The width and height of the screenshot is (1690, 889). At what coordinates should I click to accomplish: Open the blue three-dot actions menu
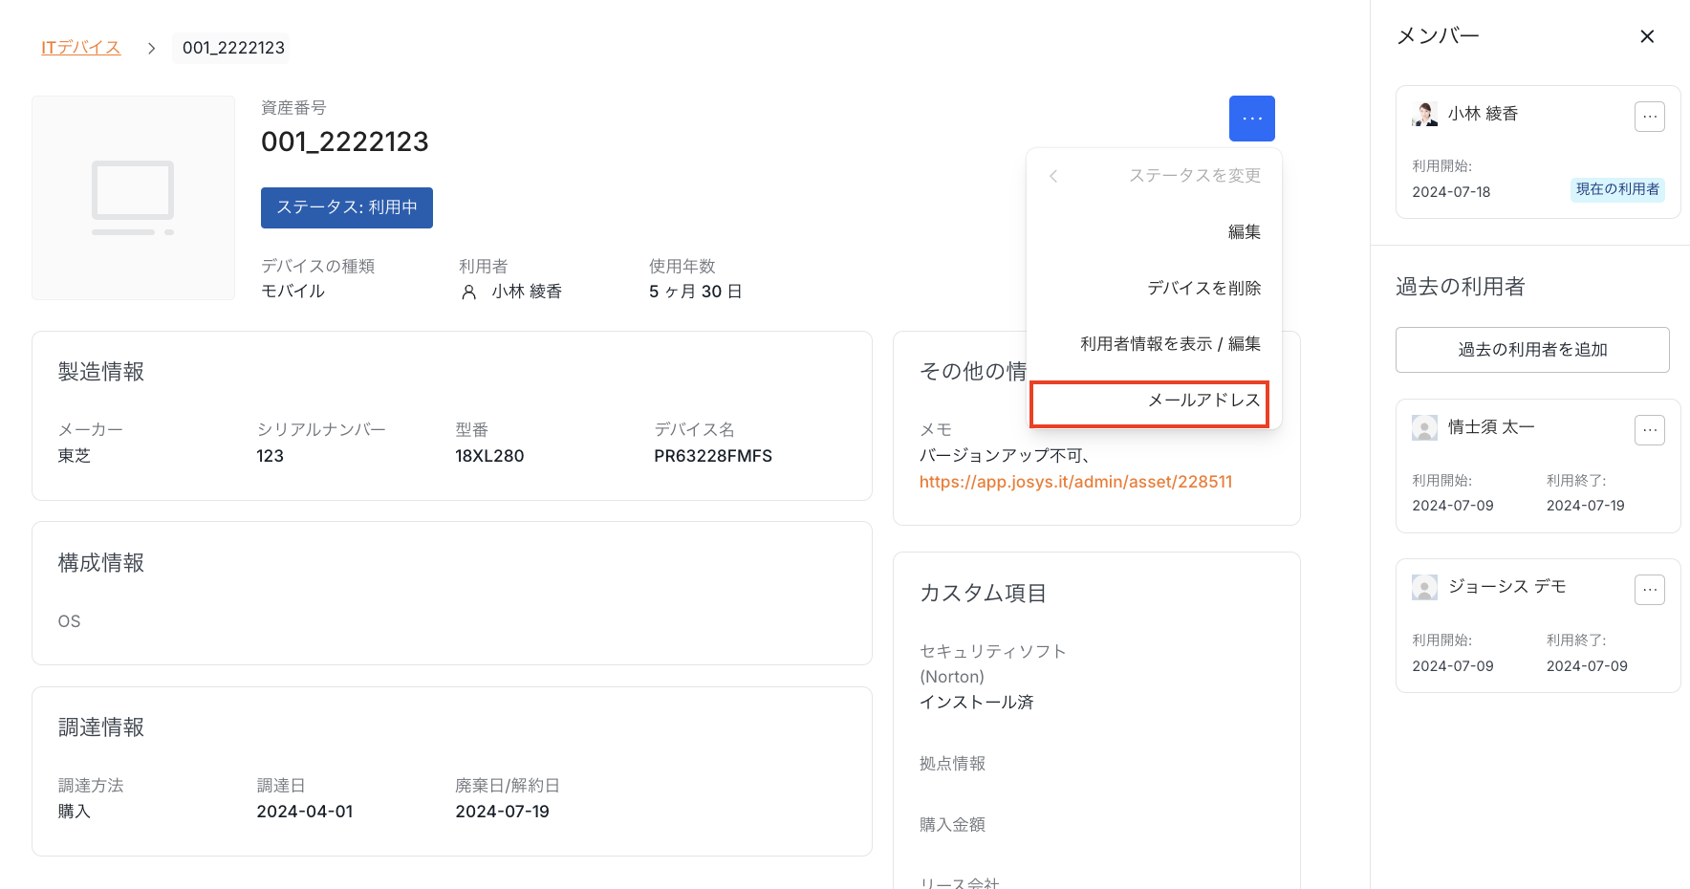click(x=1251, y=119)
